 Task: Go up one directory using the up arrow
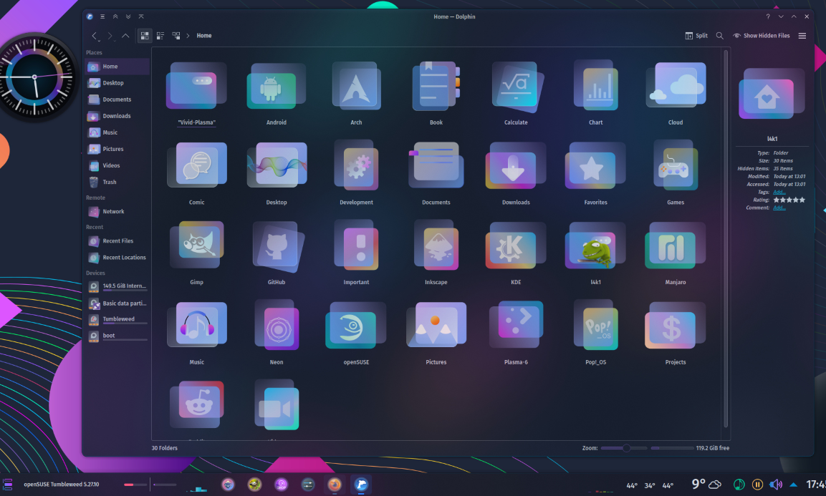[x=125, y=35]
